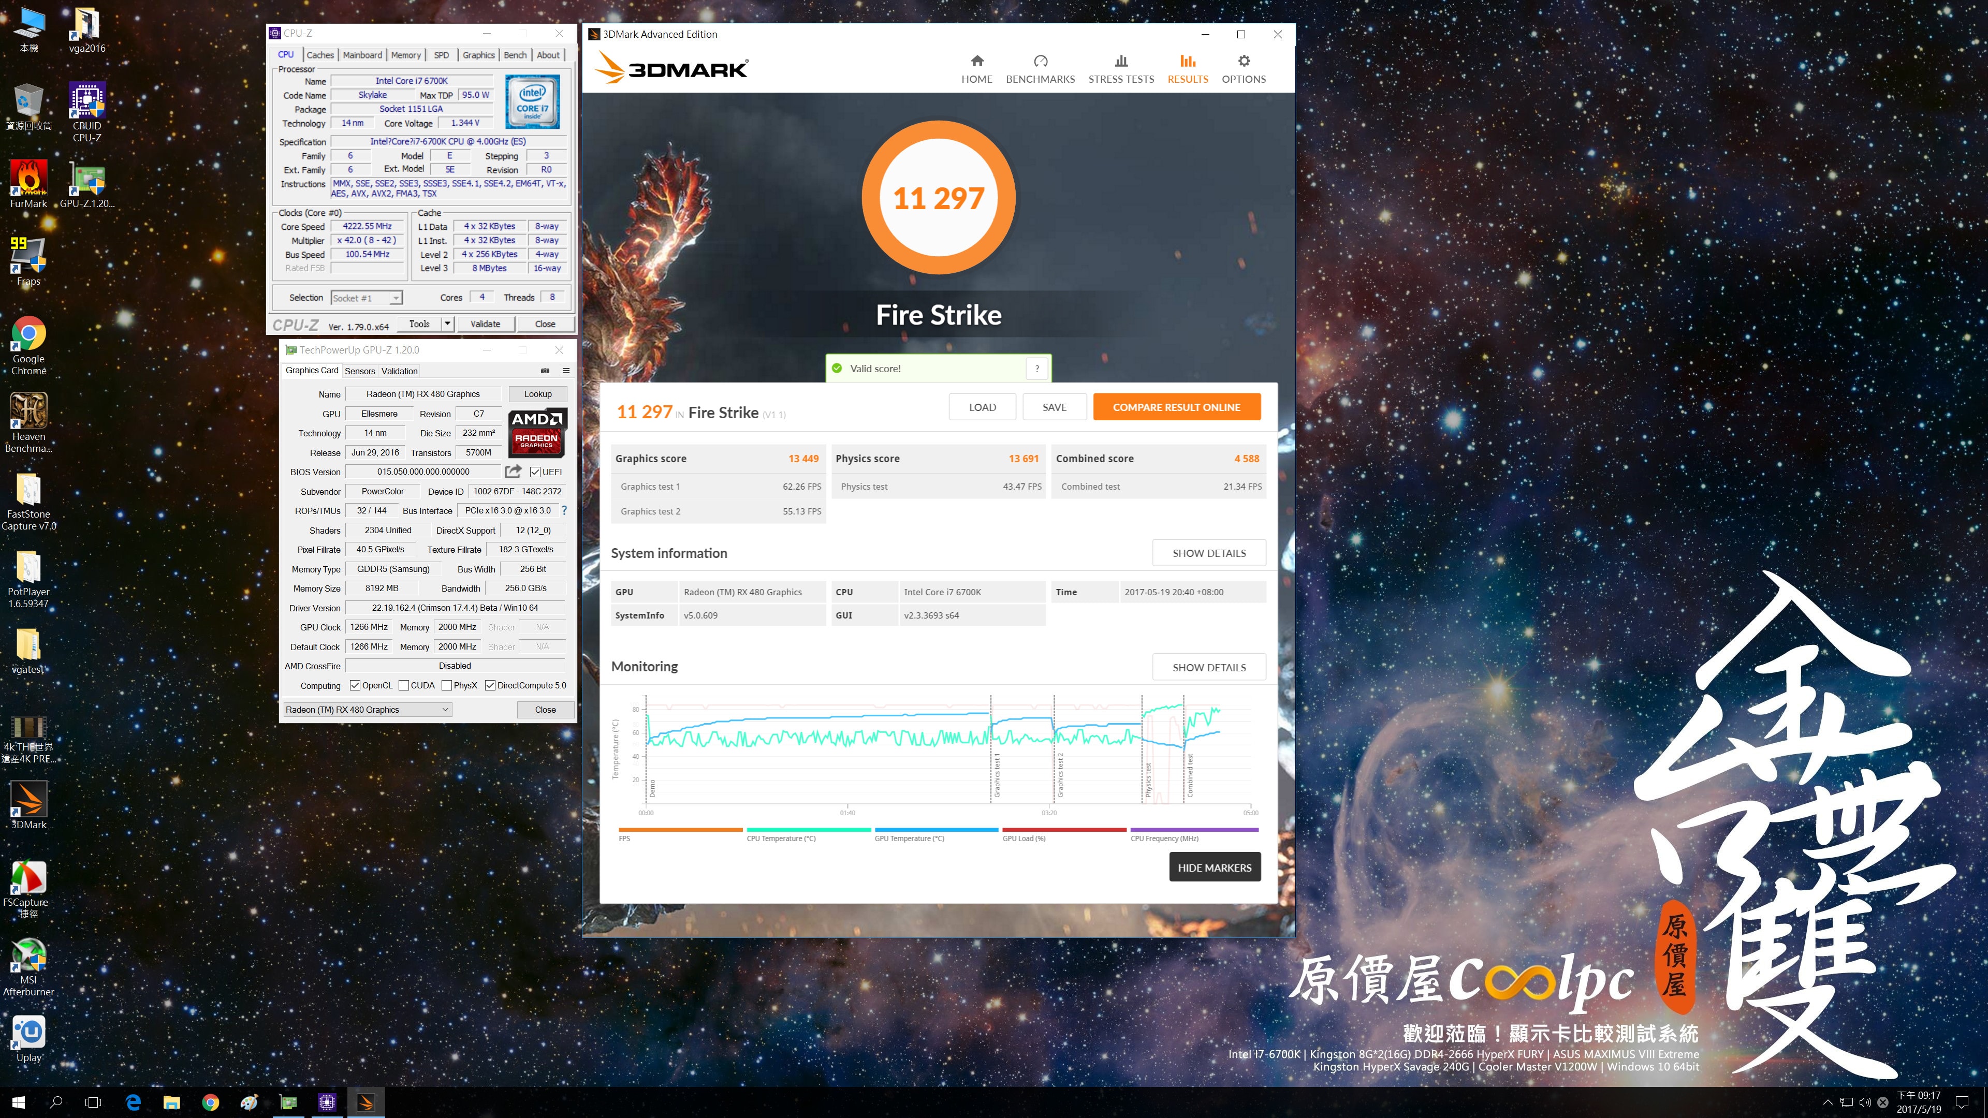Open FastStone Capture desktop icon
This screenshot has width=1988, height=1118.
[28, 501]
